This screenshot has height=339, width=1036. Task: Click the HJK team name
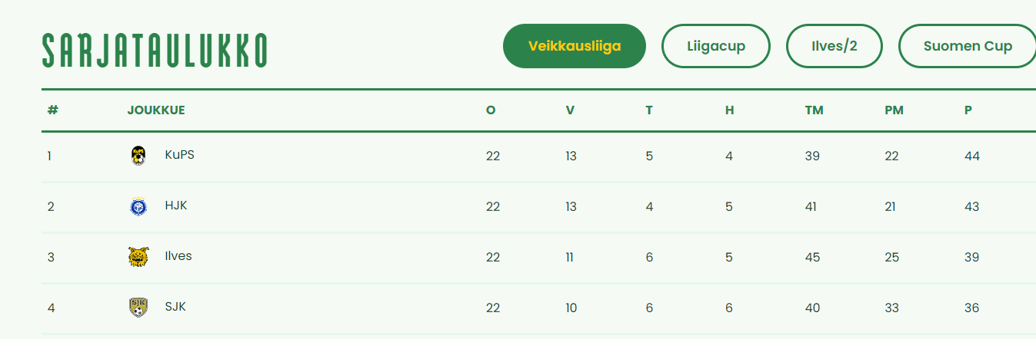(176, 206)
